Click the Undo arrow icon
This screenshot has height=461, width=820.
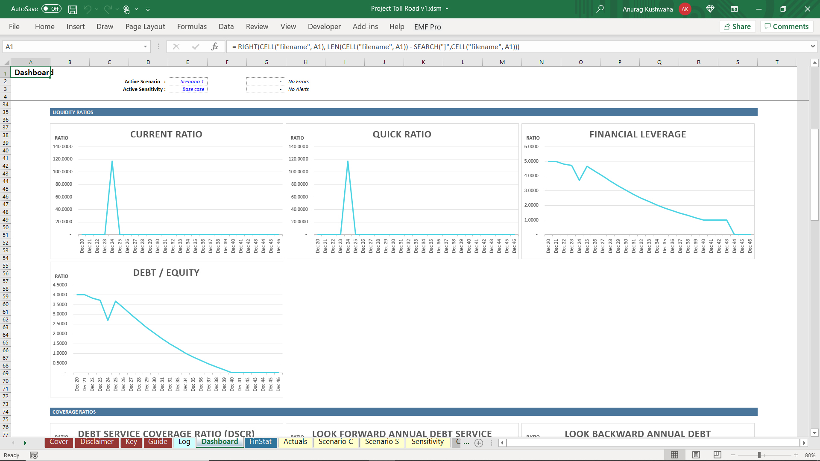88,9
